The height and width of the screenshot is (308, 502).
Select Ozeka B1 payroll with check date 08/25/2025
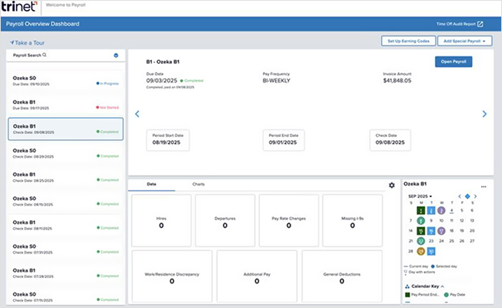pyautogui.click(x=66, y=177)
